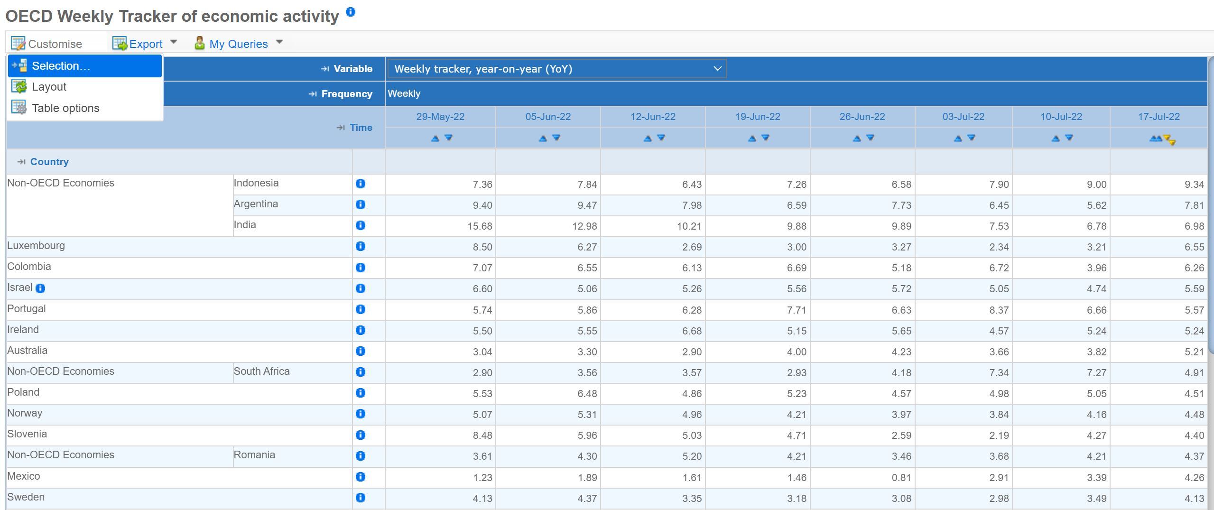Sort 05-Jun-22 column descending
This screenshot has height=510, width=1214.
556,138
